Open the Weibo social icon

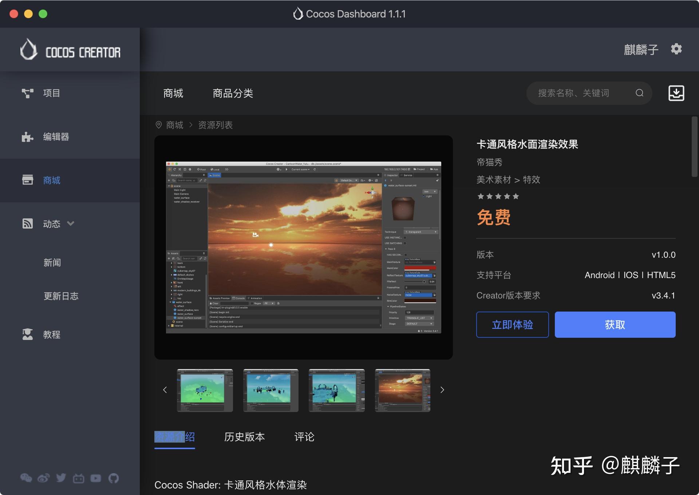(x=44, y=478)
